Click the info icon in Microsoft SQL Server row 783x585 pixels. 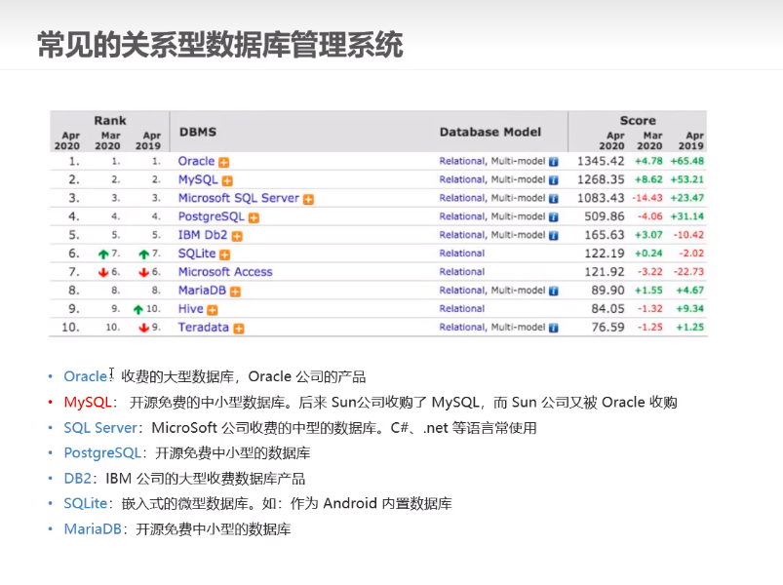coord(553,199)
